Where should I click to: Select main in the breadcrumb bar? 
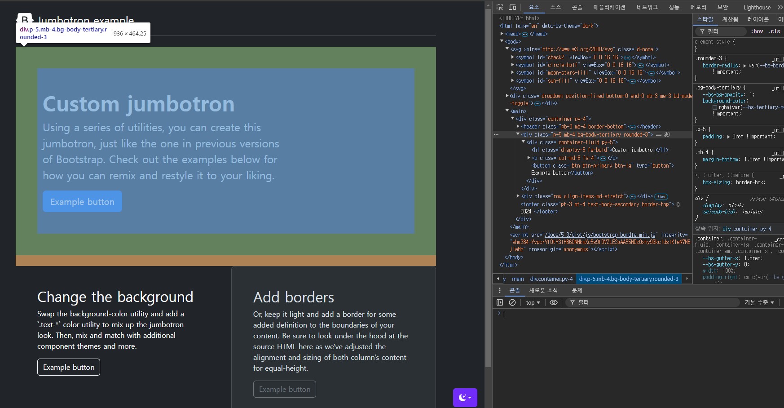518,279
